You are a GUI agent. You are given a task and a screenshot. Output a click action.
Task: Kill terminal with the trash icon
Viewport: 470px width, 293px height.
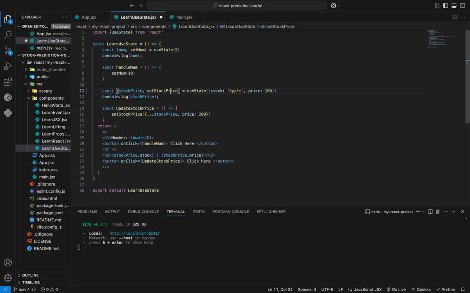438,212
